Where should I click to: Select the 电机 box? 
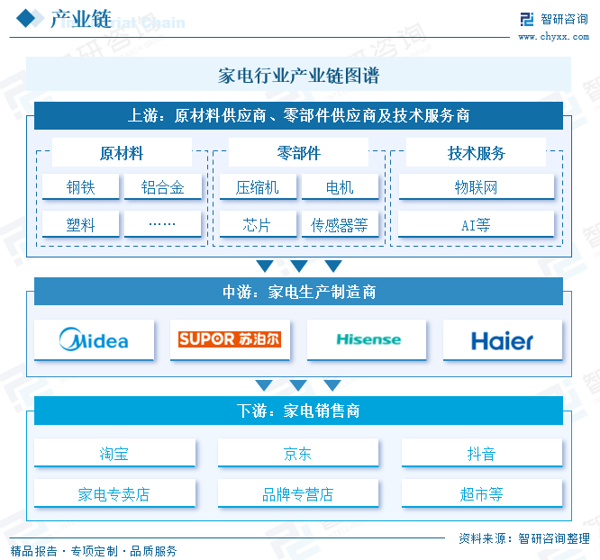340,186
